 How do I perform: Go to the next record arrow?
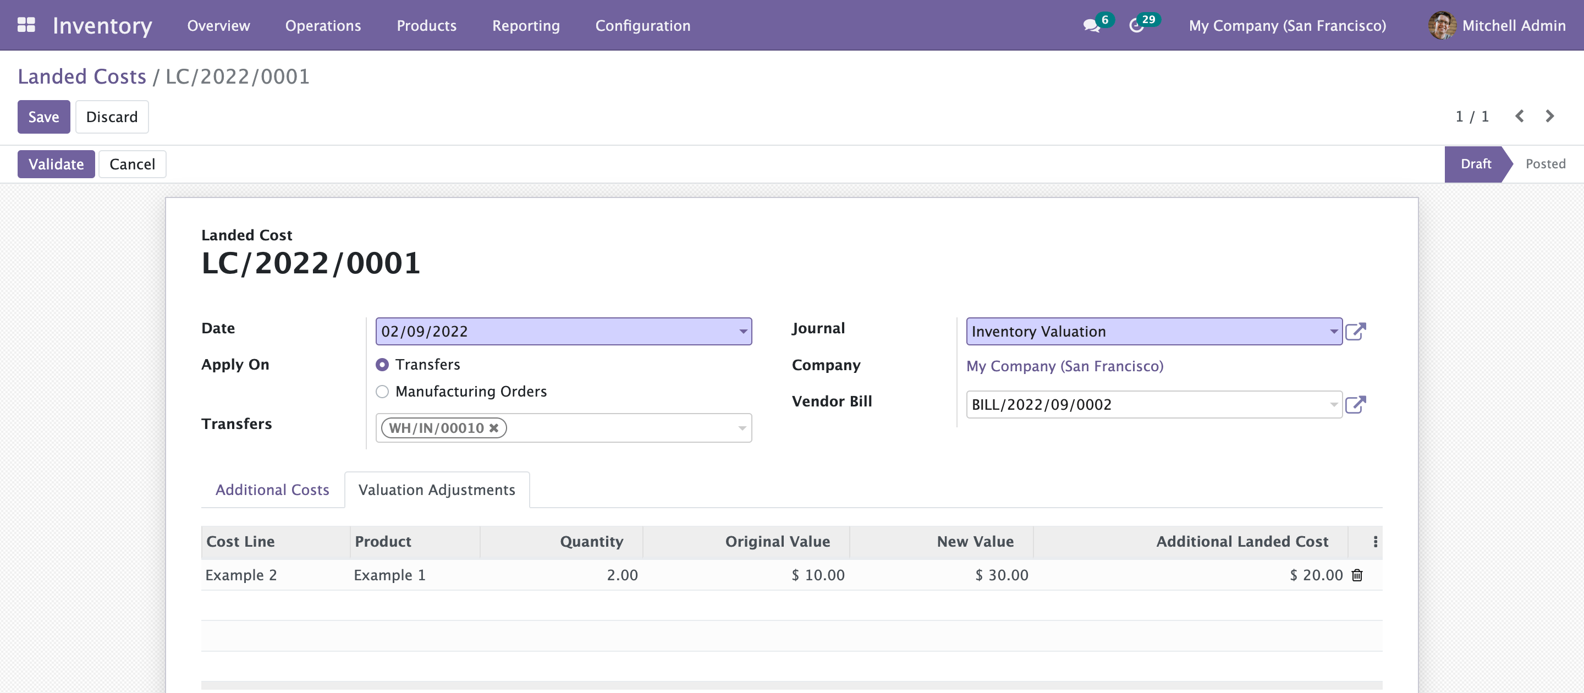[x=1549, y=116]
